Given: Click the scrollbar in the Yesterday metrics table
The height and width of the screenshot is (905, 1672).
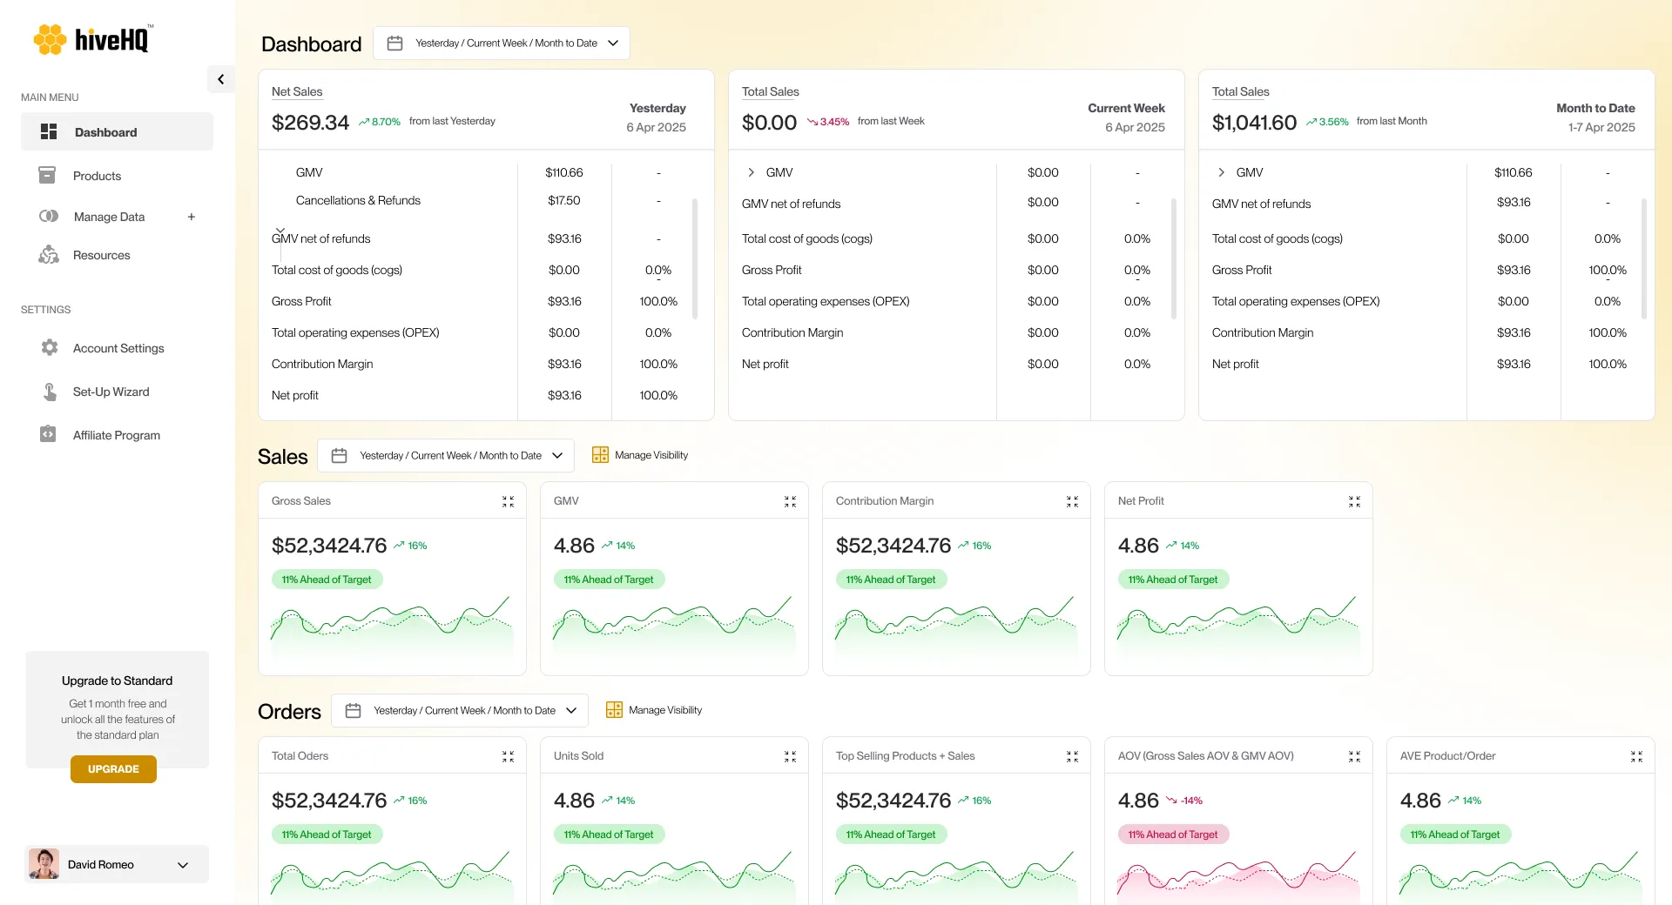Looking at the screenshot, I should point(694,258).
